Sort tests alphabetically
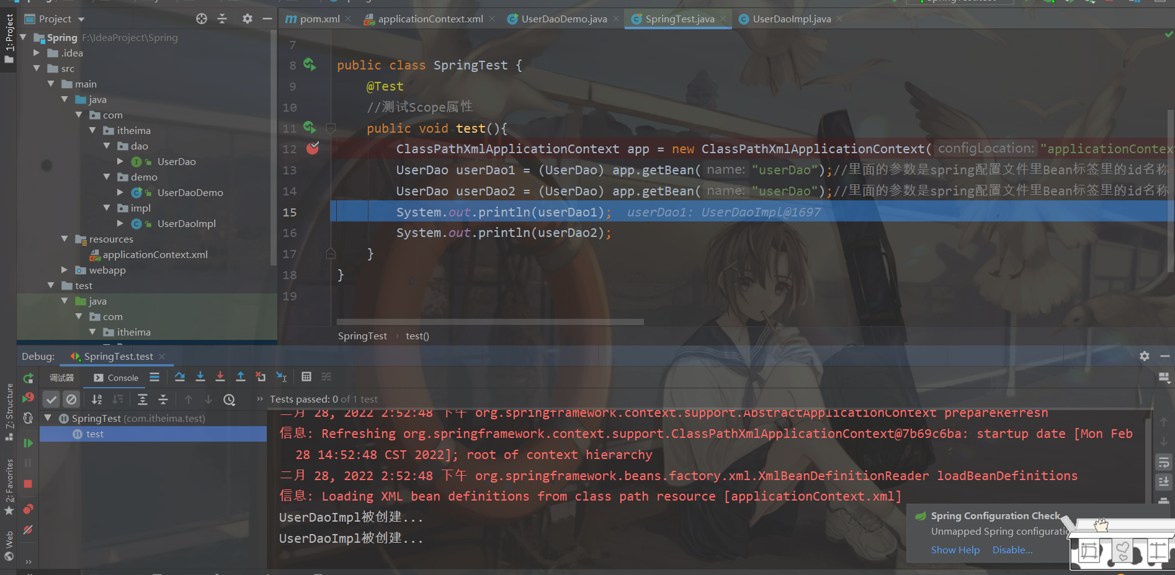1175x575 pixels. point(97,399)
